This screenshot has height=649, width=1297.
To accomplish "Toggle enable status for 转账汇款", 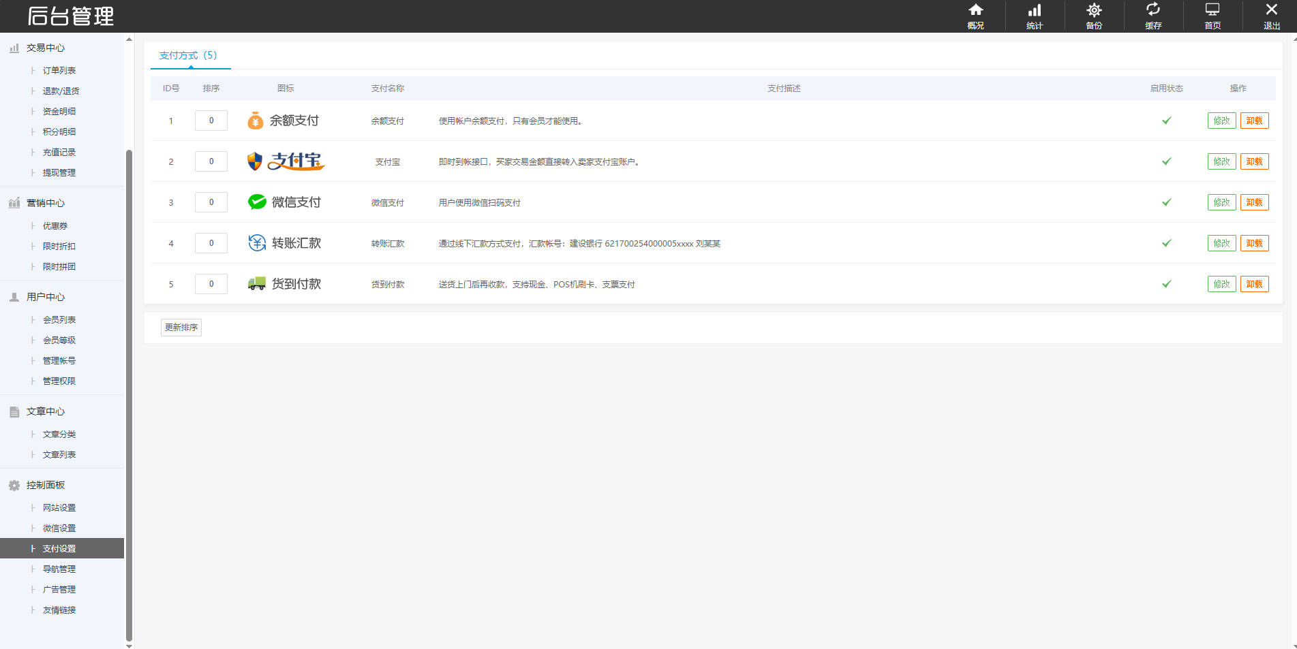I will (x=1166, y=243).
